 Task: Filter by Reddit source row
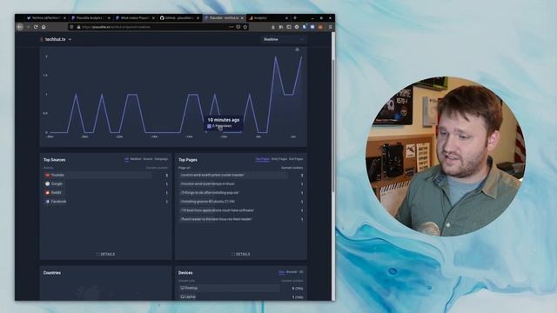(x=106, y=193)
